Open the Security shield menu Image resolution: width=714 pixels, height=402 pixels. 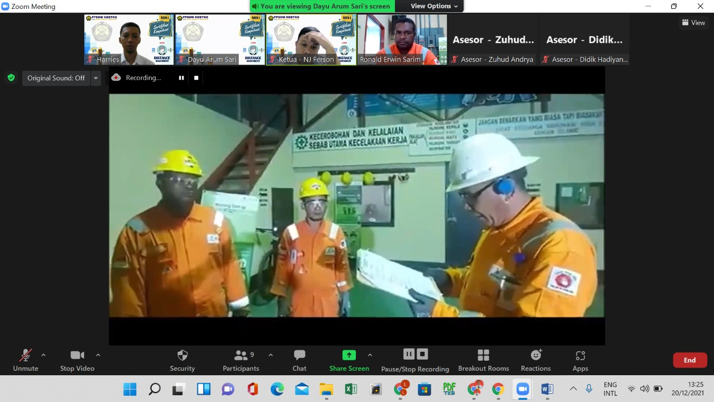point(182,361)
